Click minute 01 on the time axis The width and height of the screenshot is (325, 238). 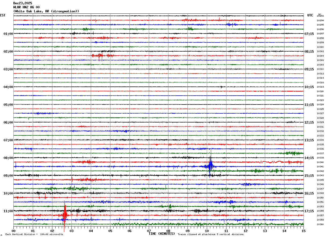33,231
